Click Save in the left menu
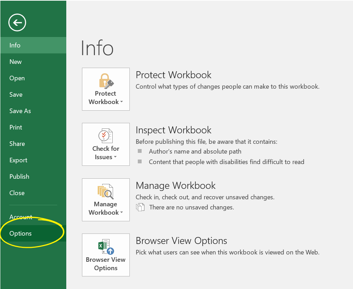 click(x=16, y=95)
